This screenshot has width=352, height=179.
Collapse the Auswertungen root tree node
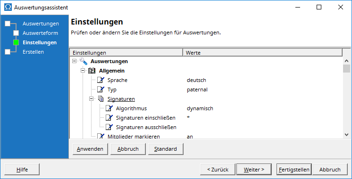[74, 61]
